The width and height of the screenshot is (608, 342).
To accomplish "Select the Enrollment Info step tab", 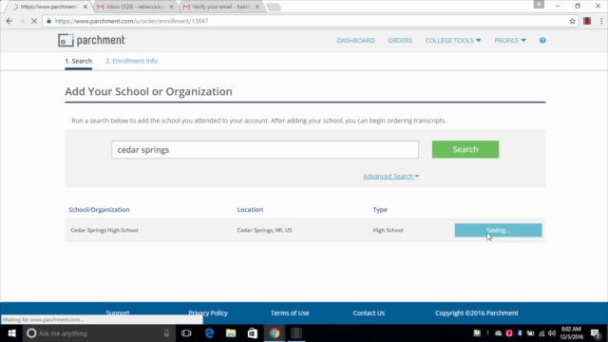I will point(131,61).
